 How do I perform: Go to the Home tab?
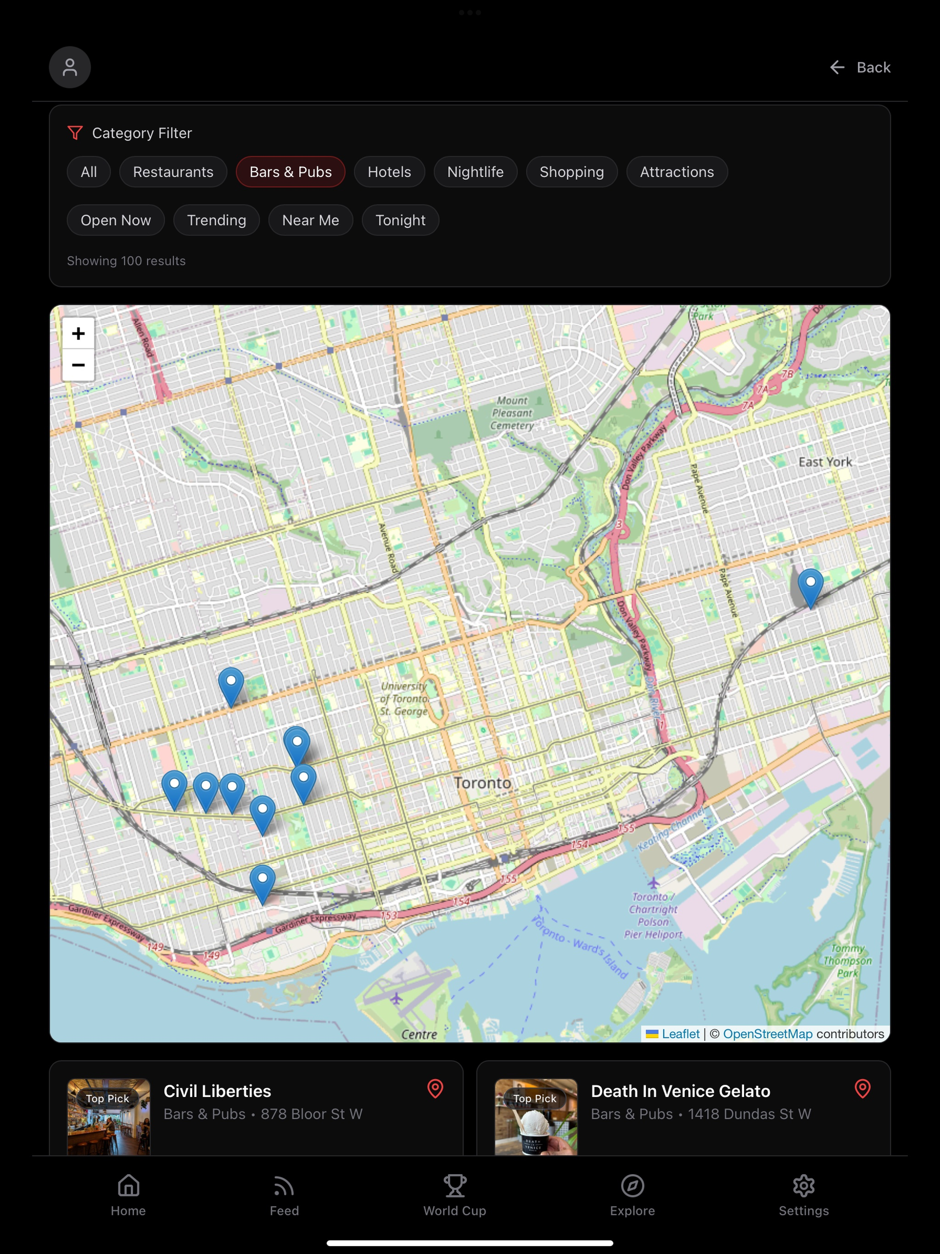pos(128,1195)
